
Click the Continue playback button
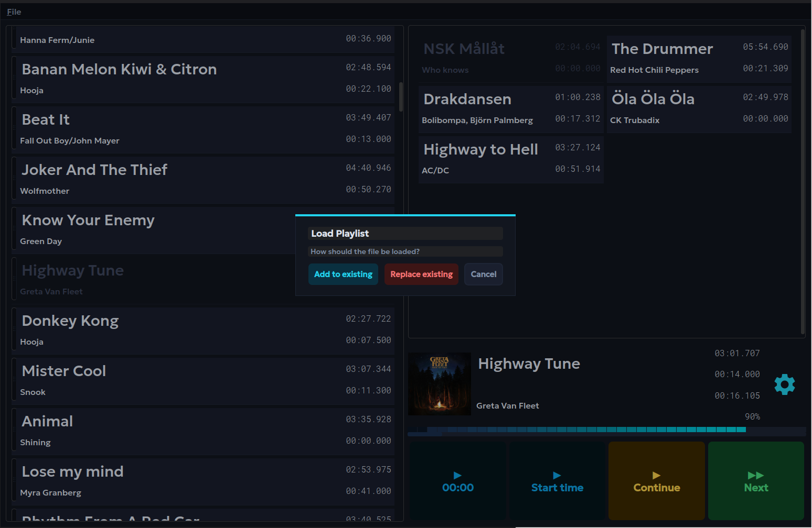tap(657, 481)
